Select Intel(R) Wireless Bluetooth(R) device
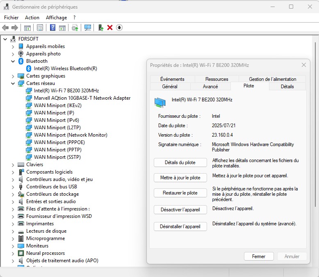The height and width of the screenshot is (277, 319). [65, 69]
